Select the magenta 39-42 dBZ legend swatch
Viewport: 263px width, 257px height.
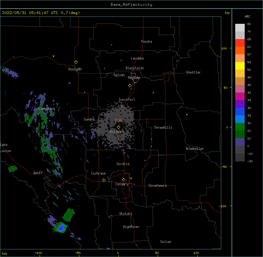point(240,96)
